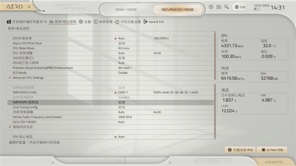Screen dimensions: 296x166
Task: Click the 12.024 V reading
Action: (229, 111)
